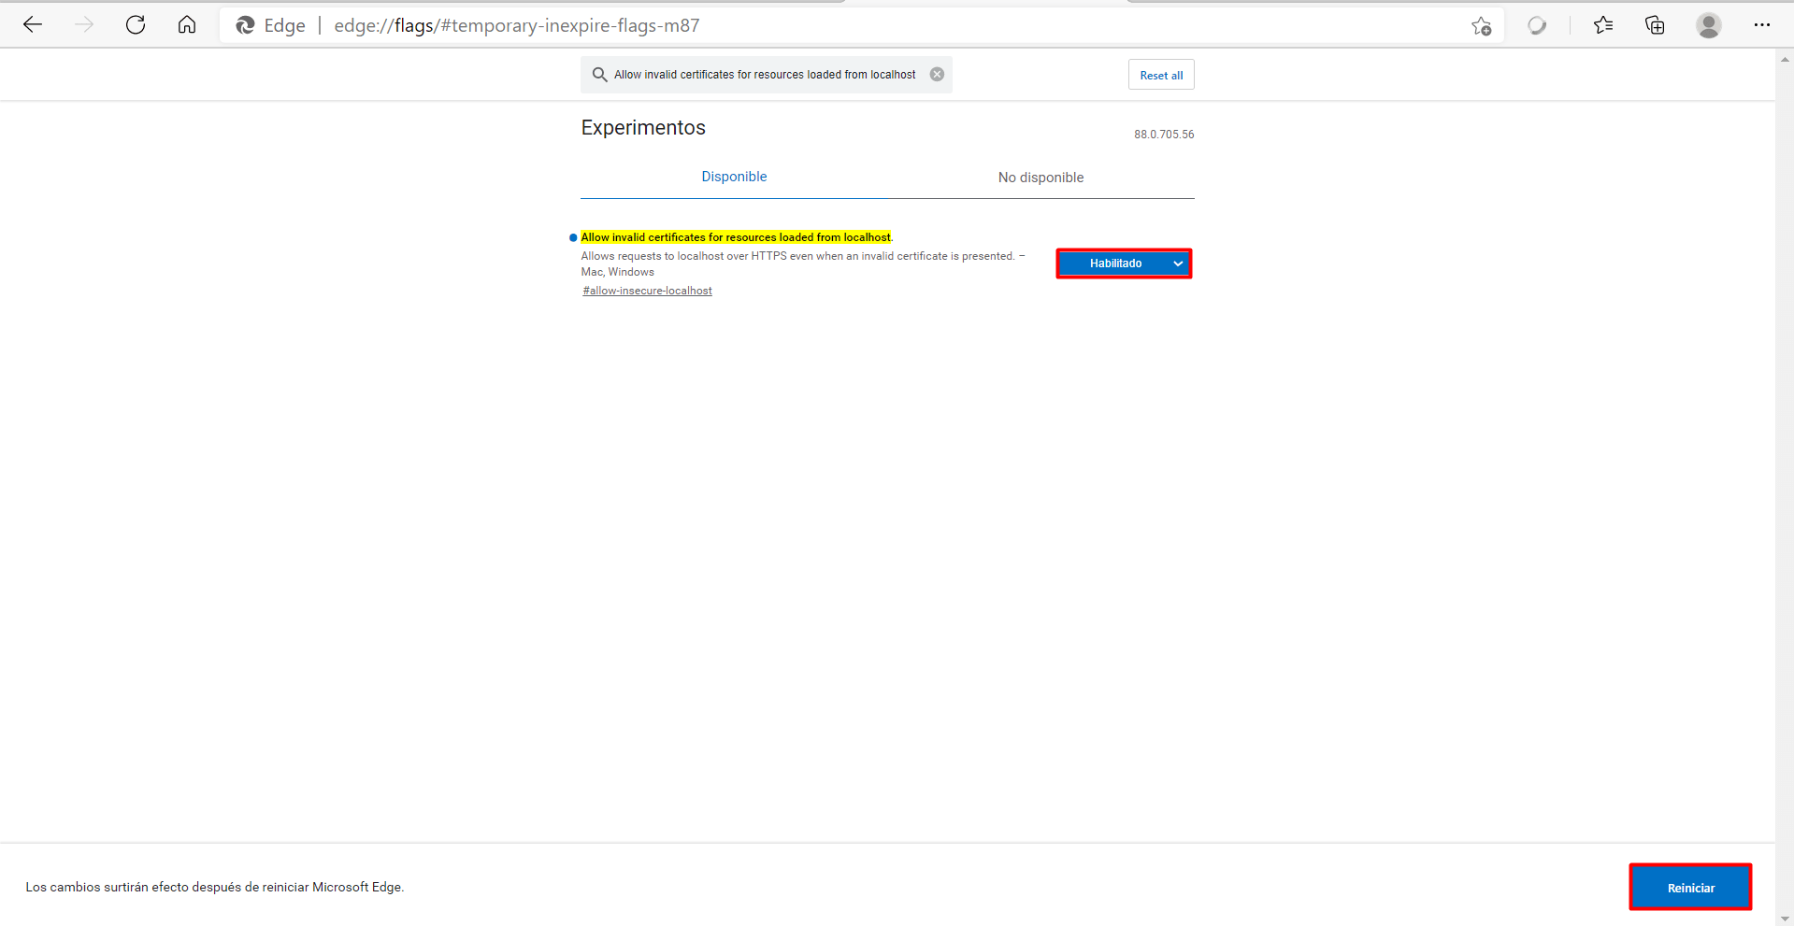Expand the Habilitado dropdown

(1124, 264)
